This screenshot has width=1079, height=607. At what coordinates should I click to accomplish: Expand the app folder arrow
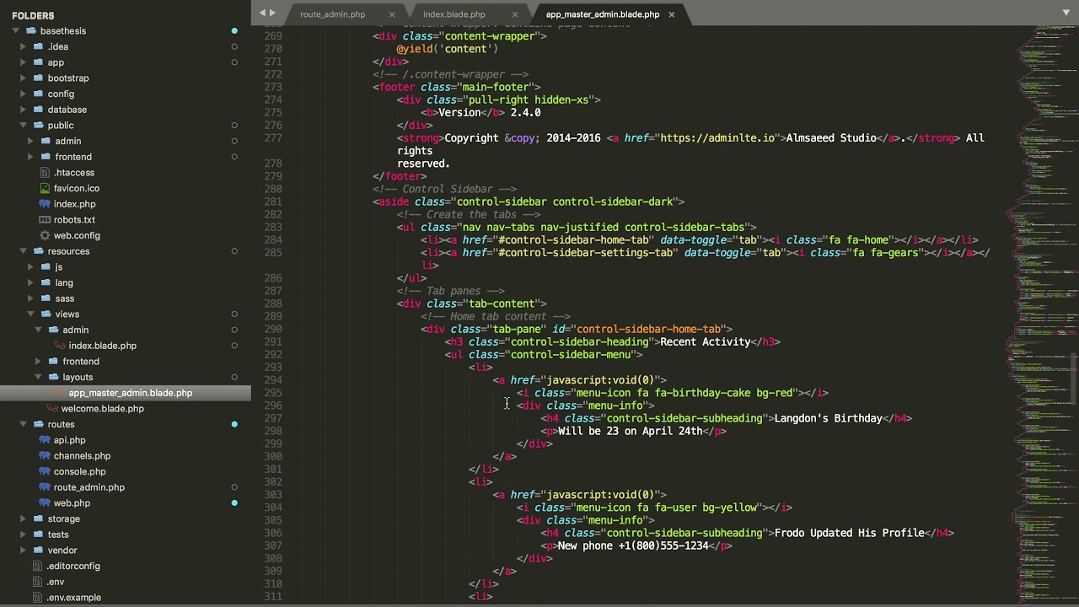click(23, 62)
